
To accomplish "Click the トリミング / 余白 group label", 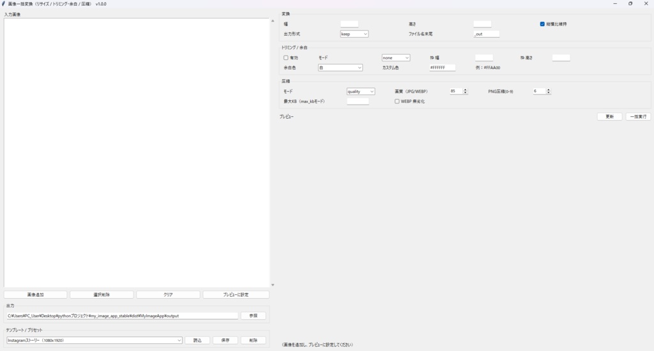I will click(x=294, y=47).
